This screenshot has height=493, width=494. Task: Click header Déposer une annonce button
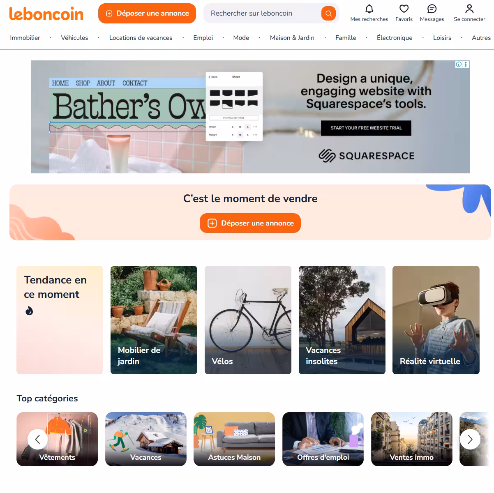click(x=147, y=14)
